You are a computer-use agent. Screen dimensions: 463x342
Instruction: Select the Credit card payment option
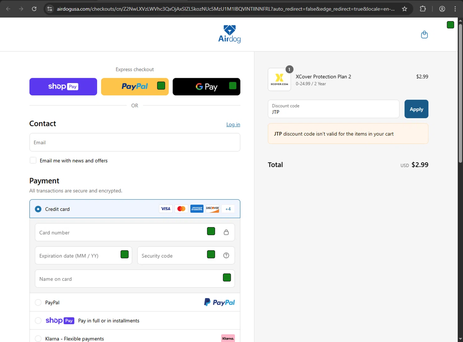pyautogui.click(x=38, y=209)
